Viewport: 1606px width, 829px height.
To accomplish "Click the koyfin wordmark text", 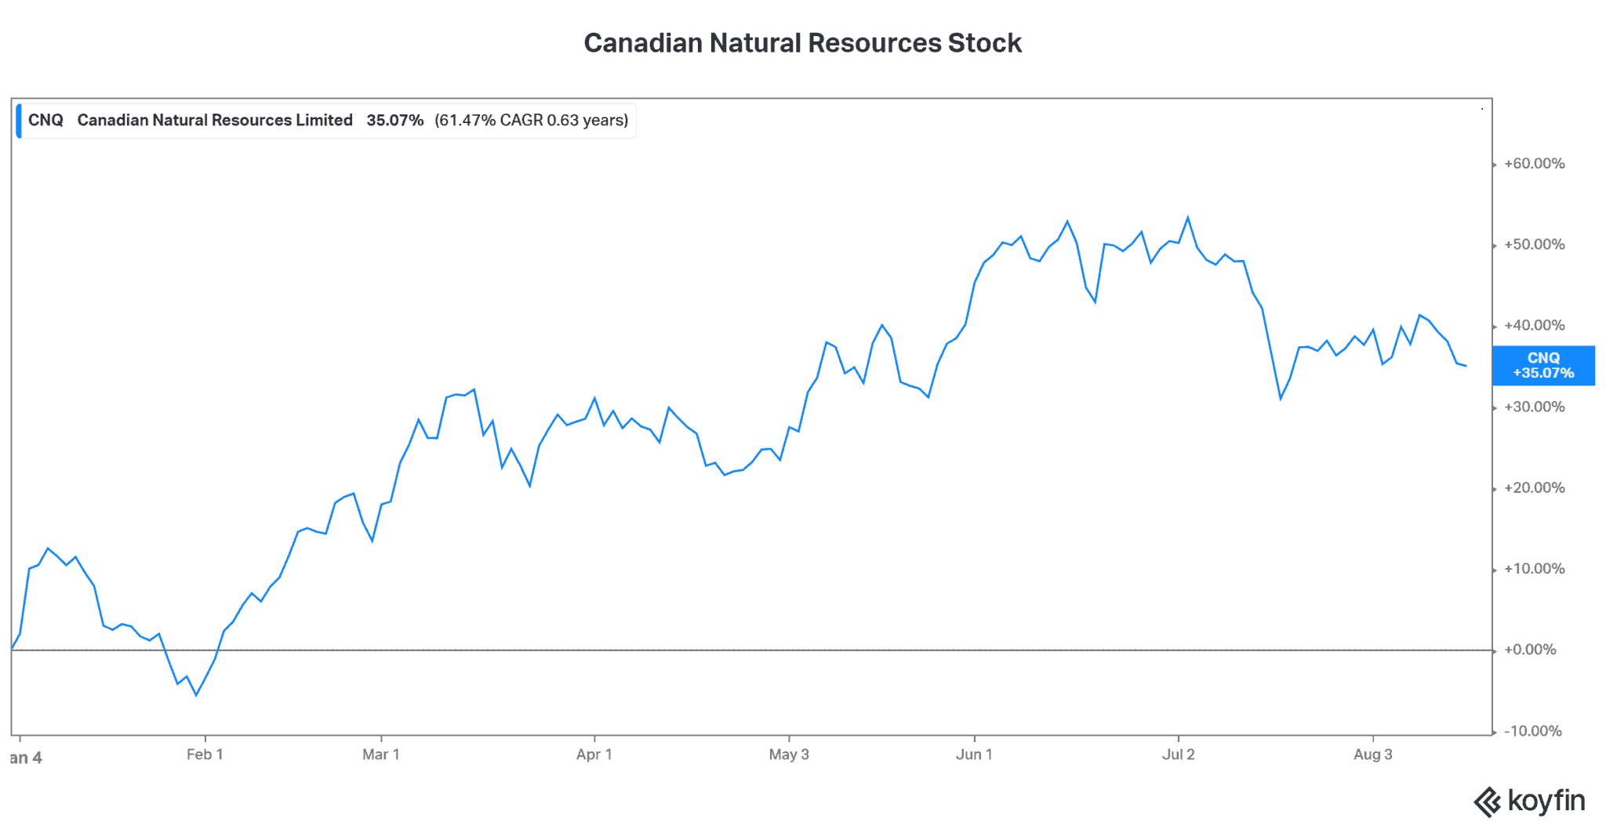I will click(x=1546, y=801).
